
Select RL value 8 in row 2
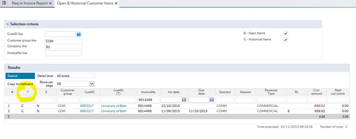tap(289, 111)
